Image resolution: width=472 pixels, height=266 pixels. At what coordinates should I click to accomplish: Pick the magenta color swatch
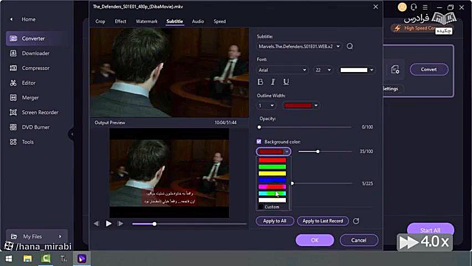[272, 187]
